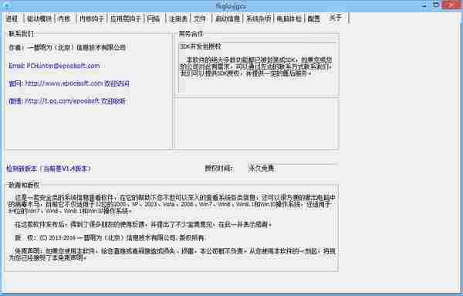Switch to the 网络 tab
463x296 pixels.
pyautogui.click(x=154, y=19)
